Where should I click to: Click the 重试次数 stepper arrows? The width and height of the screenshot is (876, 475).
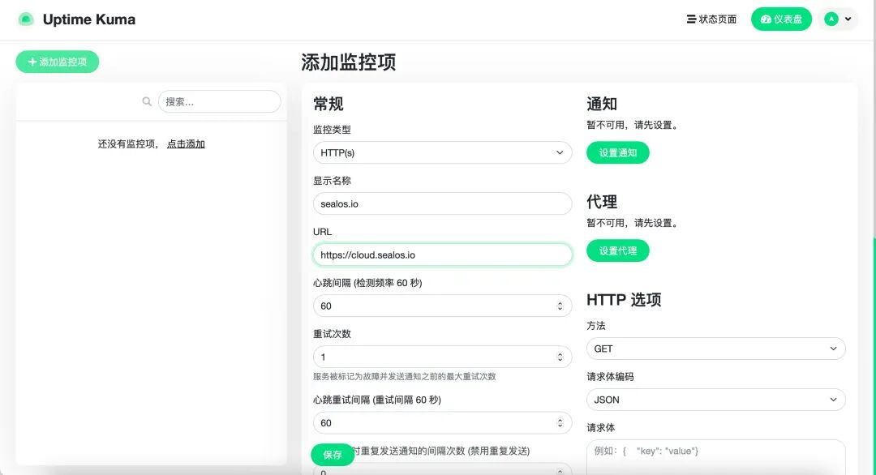pyautogui.click(x=560, y=357)
